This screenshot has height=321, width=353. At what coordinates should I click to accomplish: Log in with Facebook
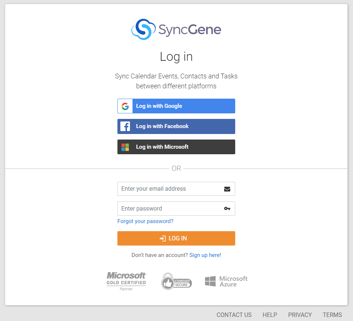click(x=176, y=127)
